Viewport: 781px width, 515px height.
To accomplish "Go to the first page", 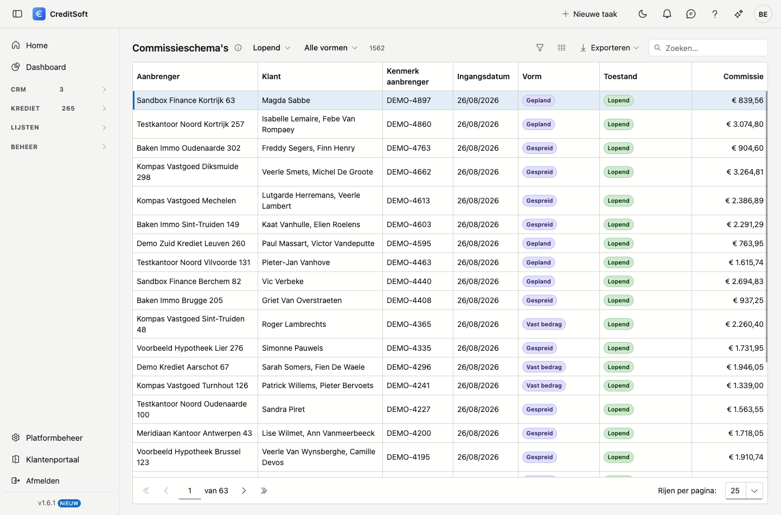I will tap(146, 491).
